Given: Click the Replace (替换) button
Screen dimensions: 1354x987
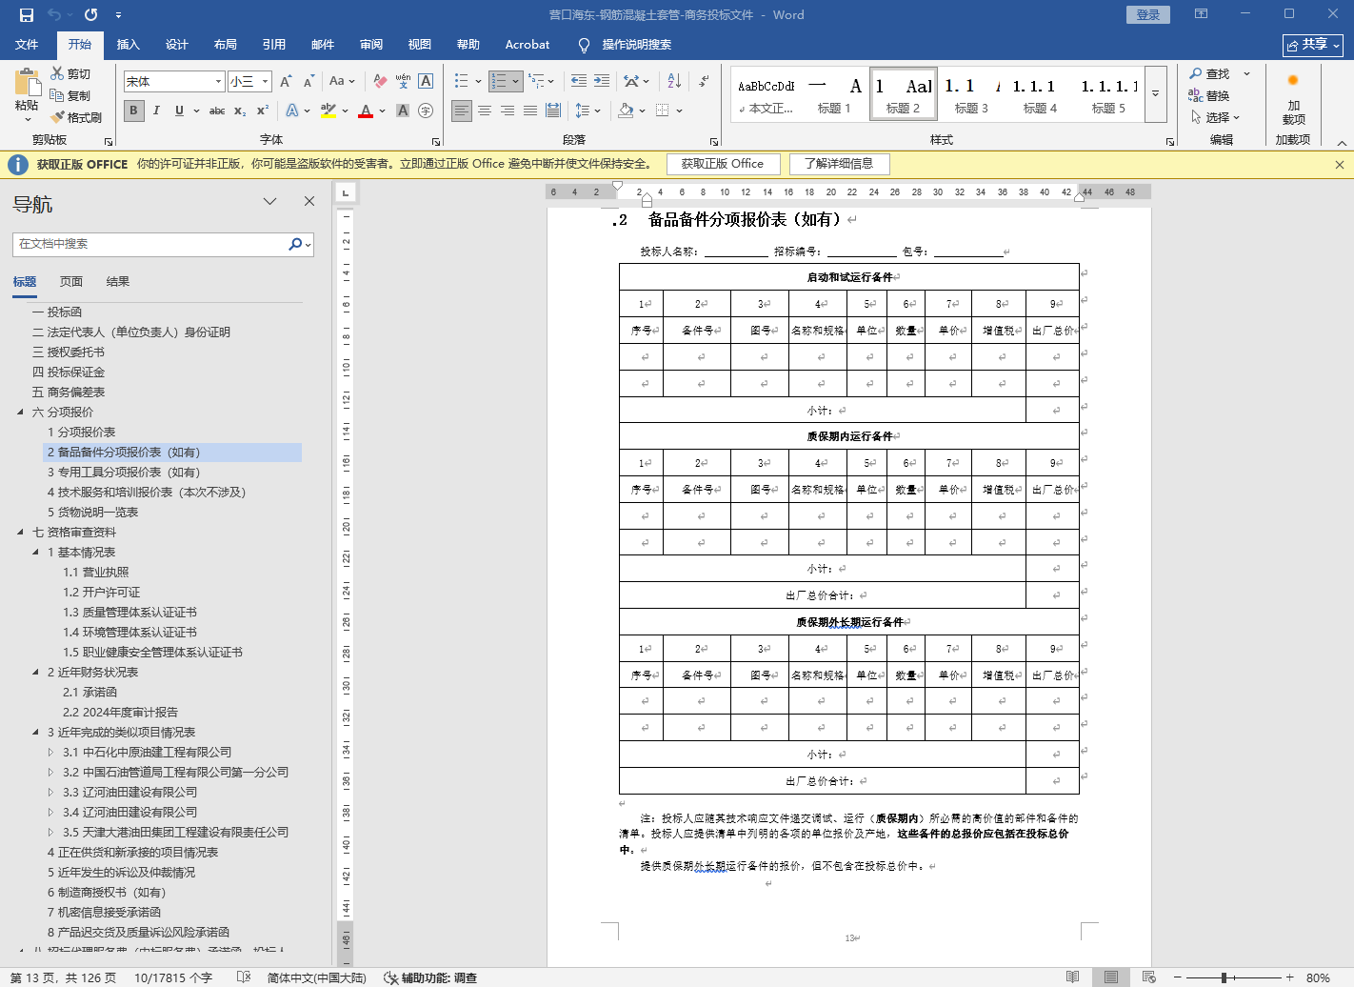Looking at the screenshot, I should click(1209, 95).
